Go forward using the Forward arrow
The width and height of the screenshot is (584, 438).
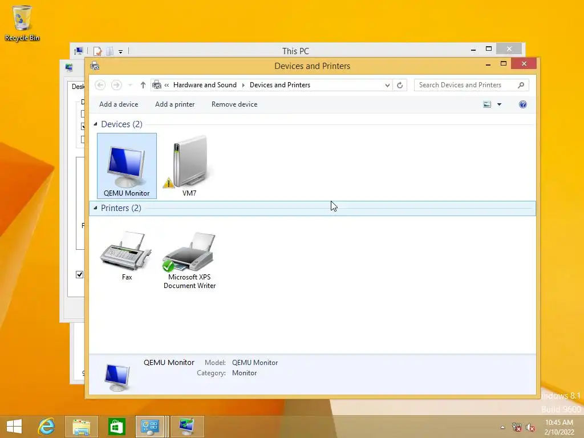tap(116, 85)
